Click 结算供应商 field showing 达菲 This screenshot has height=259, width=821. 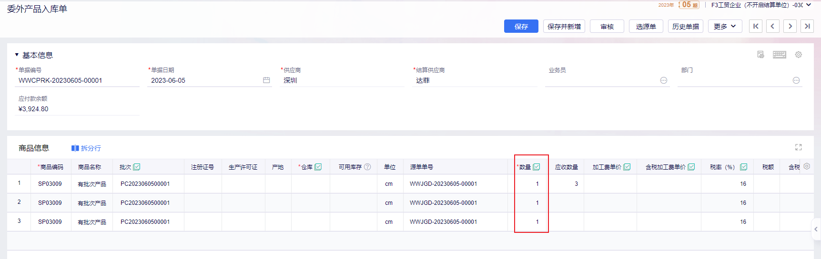coord(475,80)
